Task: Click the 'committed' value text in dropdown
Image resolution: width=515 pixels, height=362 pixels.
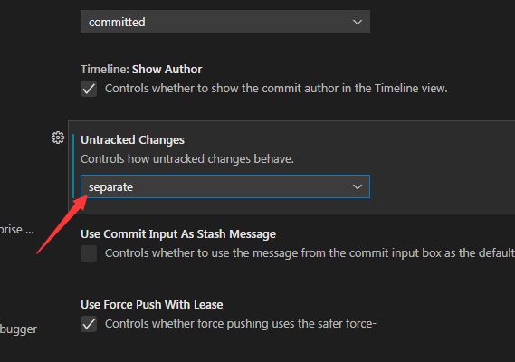Action: (117, 22)
